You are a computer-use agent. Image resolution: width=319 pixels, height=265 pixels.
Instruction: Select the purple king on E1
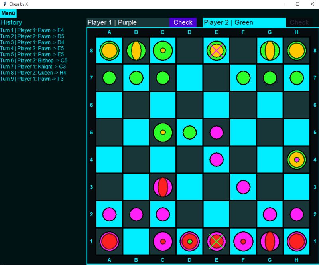click(217, 241)
